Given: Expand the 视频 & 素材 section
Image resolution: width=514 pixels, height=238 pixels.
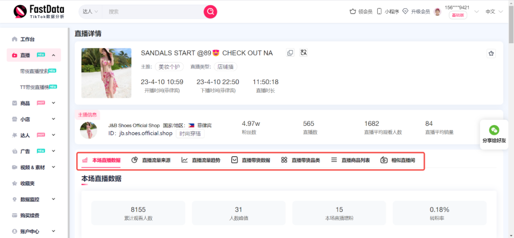Looking at the screenshot, I should click(53, 167).
